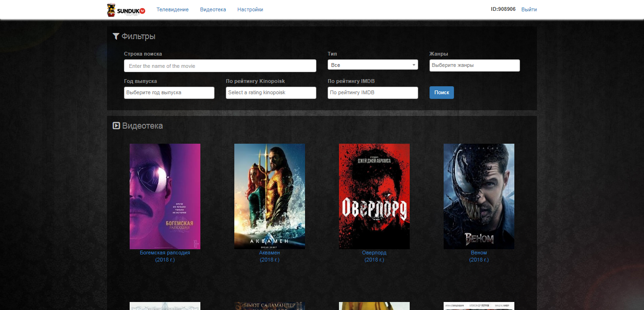Open the Тип dropdown arrow

click(x=413, y=65)
